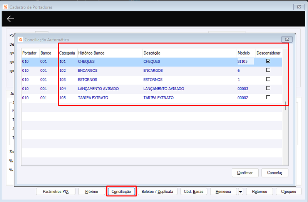Edit the Modelo field SI105
This screenshot has height=202, width=308.
(245, 61)
